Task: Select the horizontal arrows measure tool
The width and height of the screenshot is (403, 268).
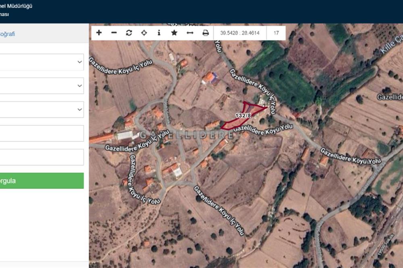Action: pos(190,33)
